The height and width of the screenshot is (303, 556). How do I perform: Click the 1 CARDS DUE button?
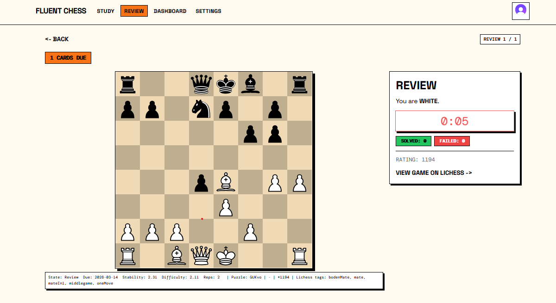click(68, 58)
